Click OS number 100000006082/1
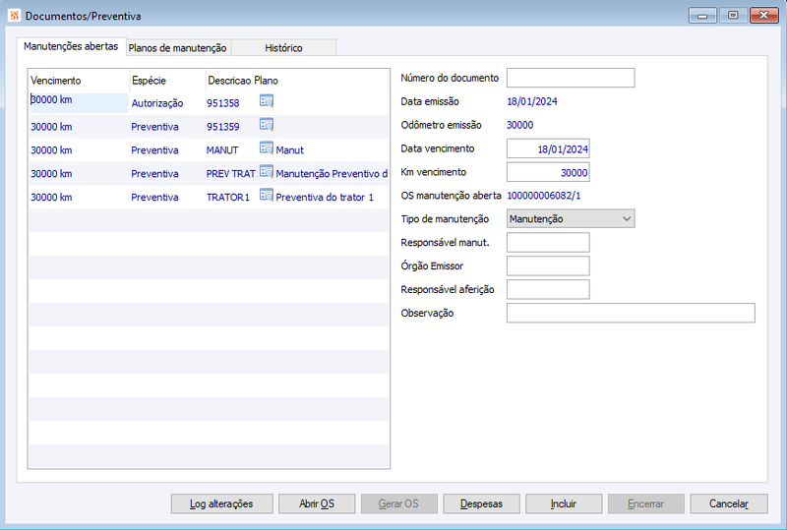Image resolution: width=787 pixels, height=530 pixels. click(544, 196)
